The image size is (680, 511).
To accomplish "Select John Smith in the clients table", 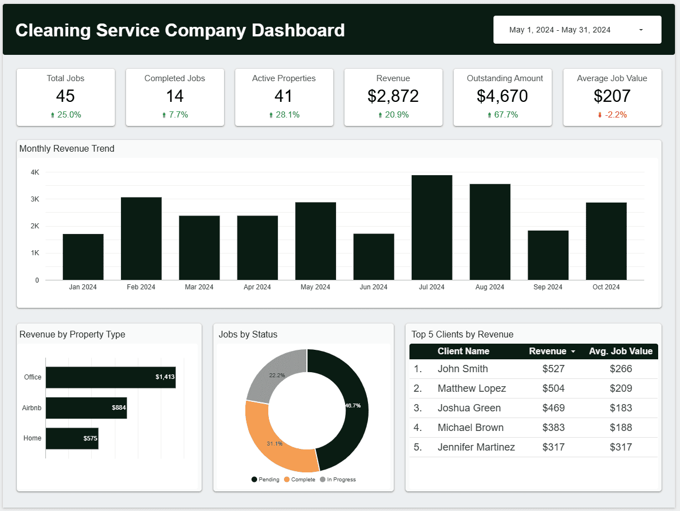I will click(x=463, y=369).
